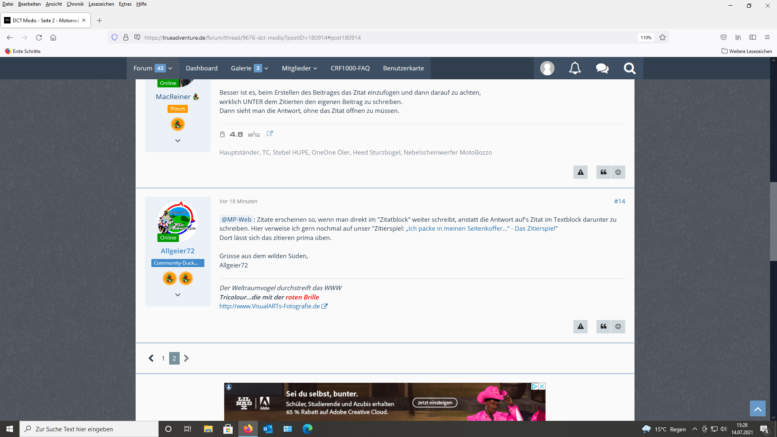Click the forum search magnifier icon

click(x=629, y=68)
